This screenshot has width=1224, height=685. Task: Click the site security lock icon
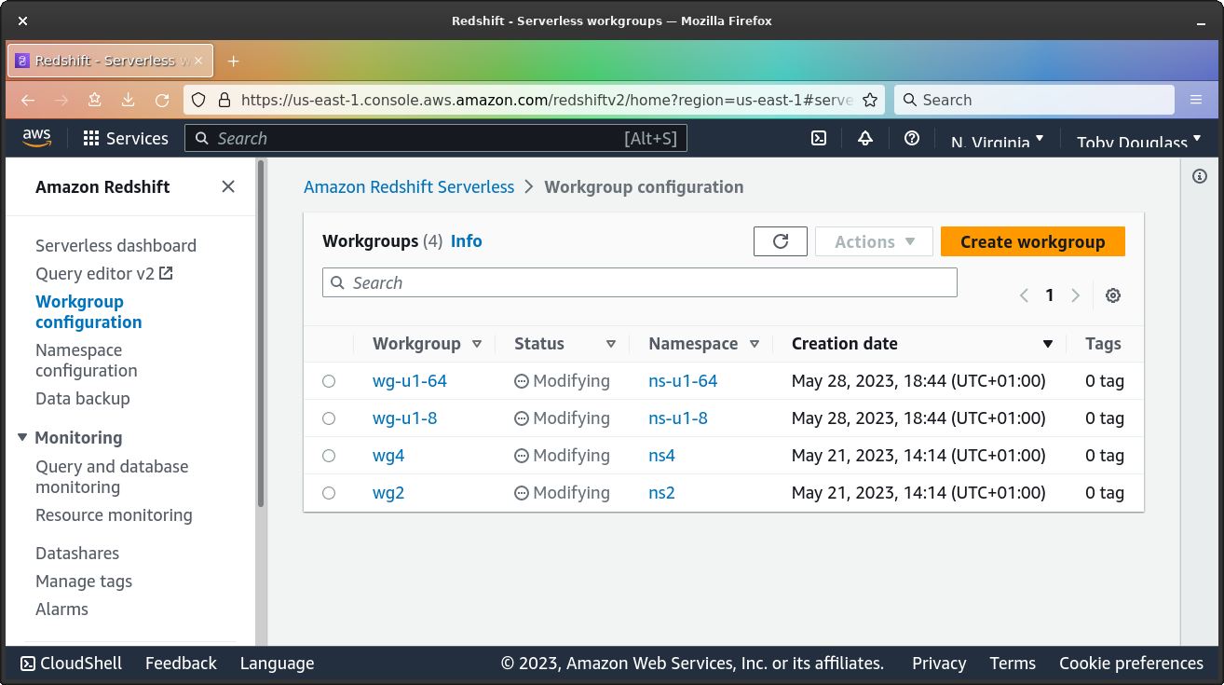(x=223, y=100)
